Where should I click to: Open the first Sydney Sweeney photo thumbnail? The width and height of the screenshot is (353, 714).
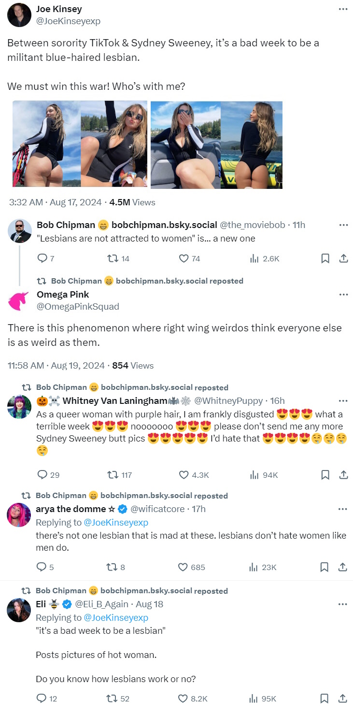[x=46, y=144]
